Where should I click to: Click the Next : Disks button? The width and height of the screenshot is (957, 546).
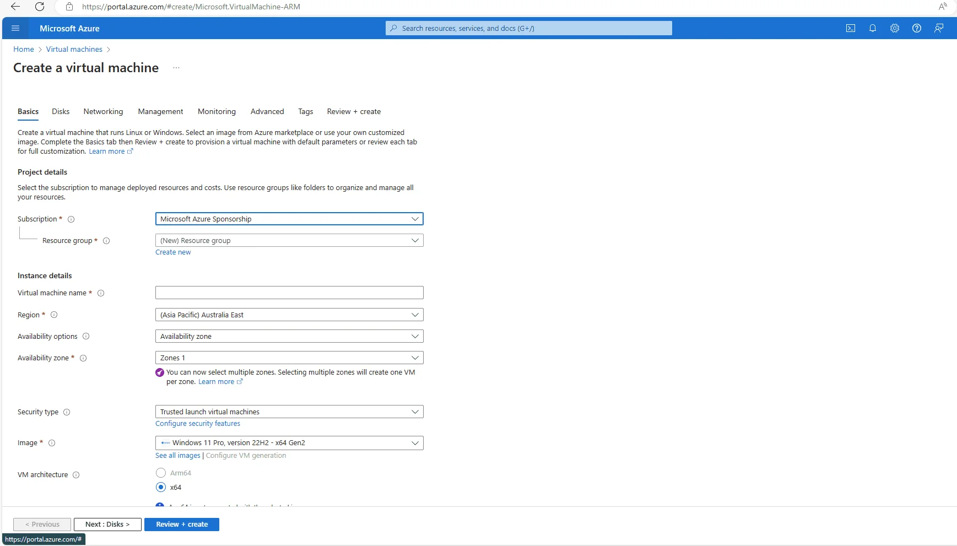107,525
